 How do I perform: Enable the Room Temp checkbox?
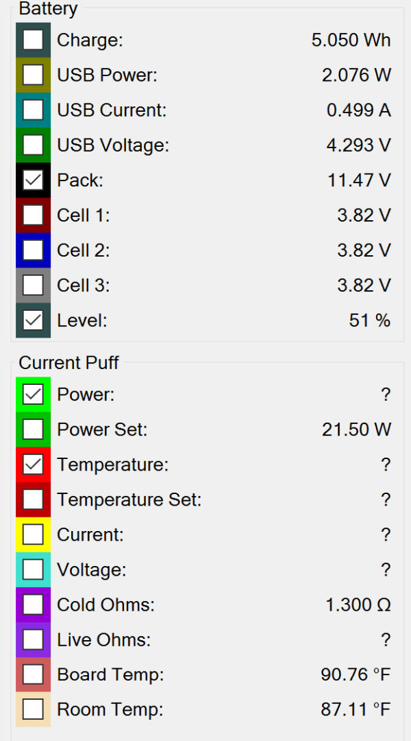pos(33,709)
